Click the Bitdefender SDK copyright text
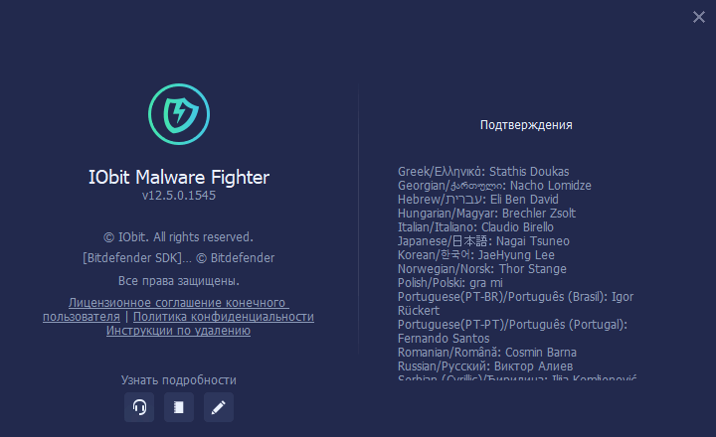716x437 pixels. point(179,258)
